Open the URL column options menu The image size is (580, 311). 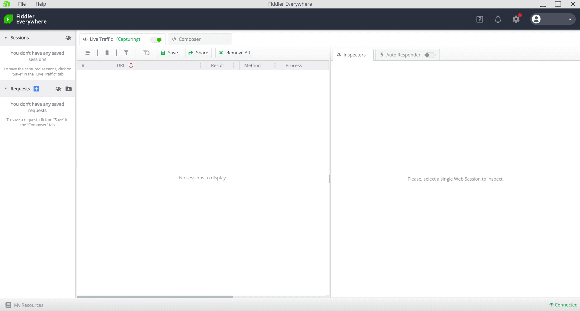pyautogui.click(x=200, y=66)
